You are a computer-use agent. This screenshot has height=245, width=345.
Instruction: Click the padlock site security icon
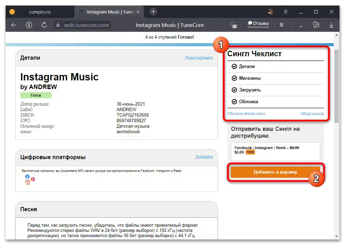(58, 25)
